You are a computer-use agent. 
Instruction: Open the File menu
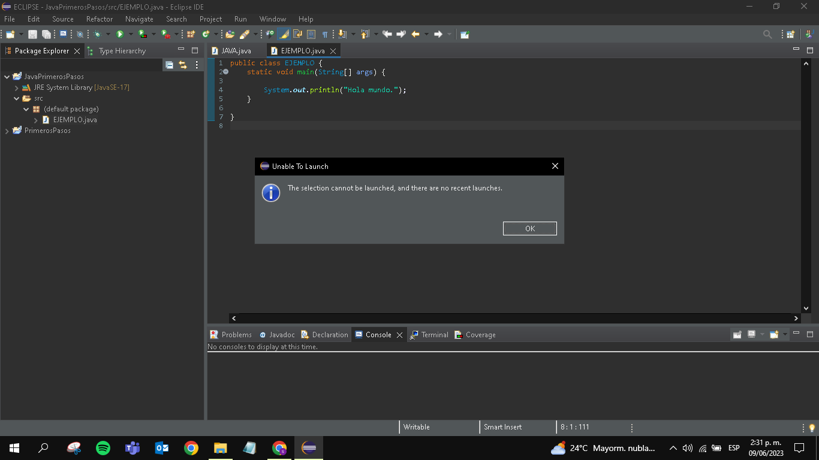point(10,19)
